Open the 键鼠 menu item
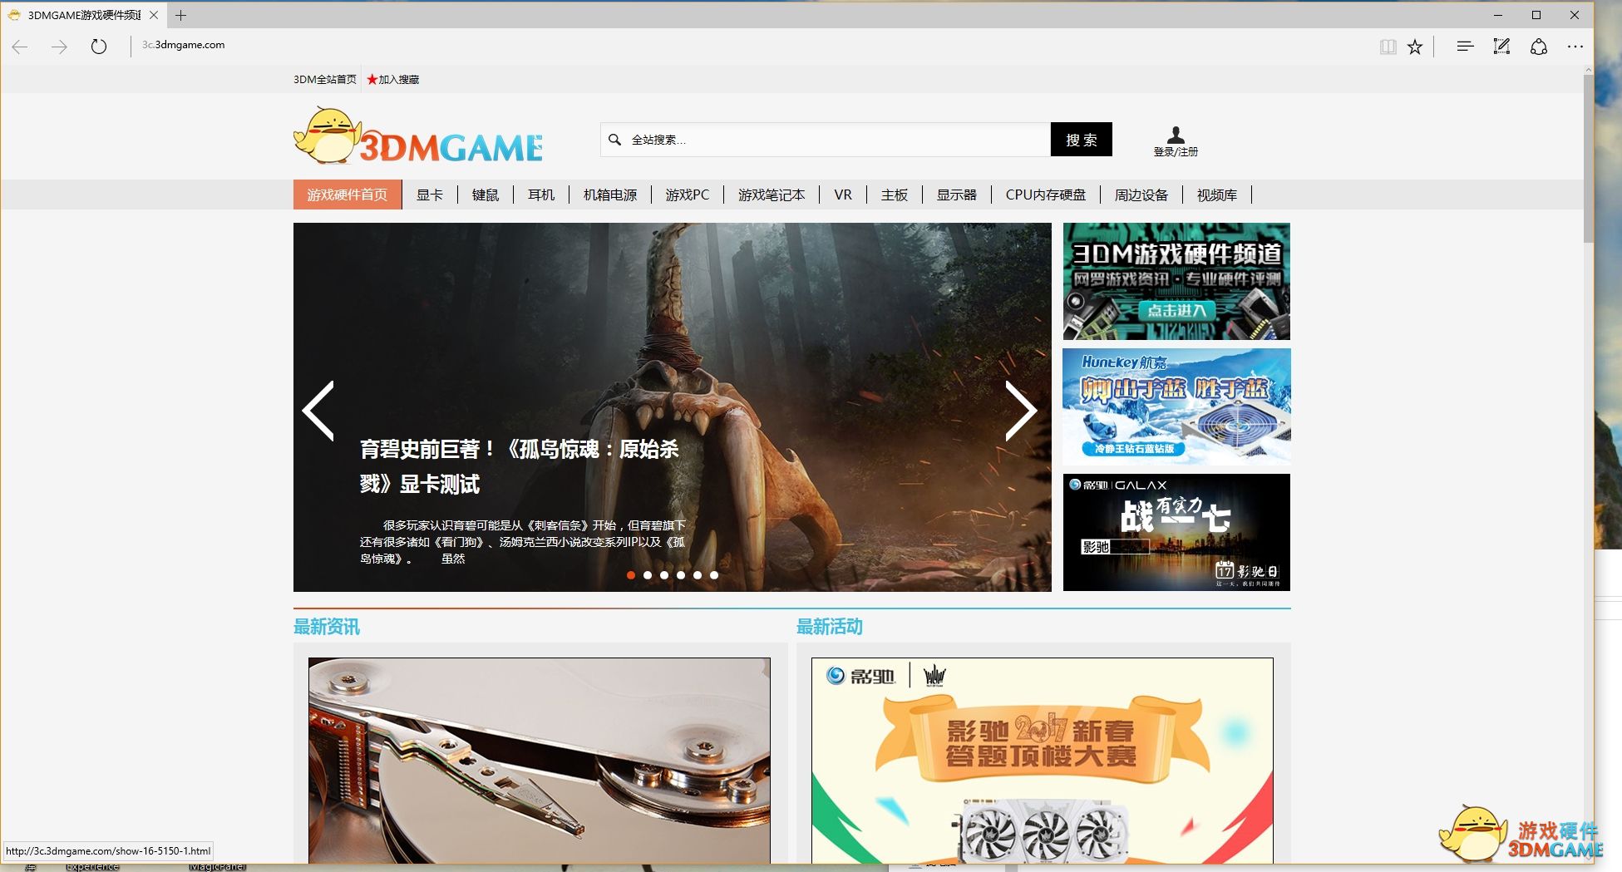Image resolution: width=1622 pixels, height=872 pixels. [486, 195]
